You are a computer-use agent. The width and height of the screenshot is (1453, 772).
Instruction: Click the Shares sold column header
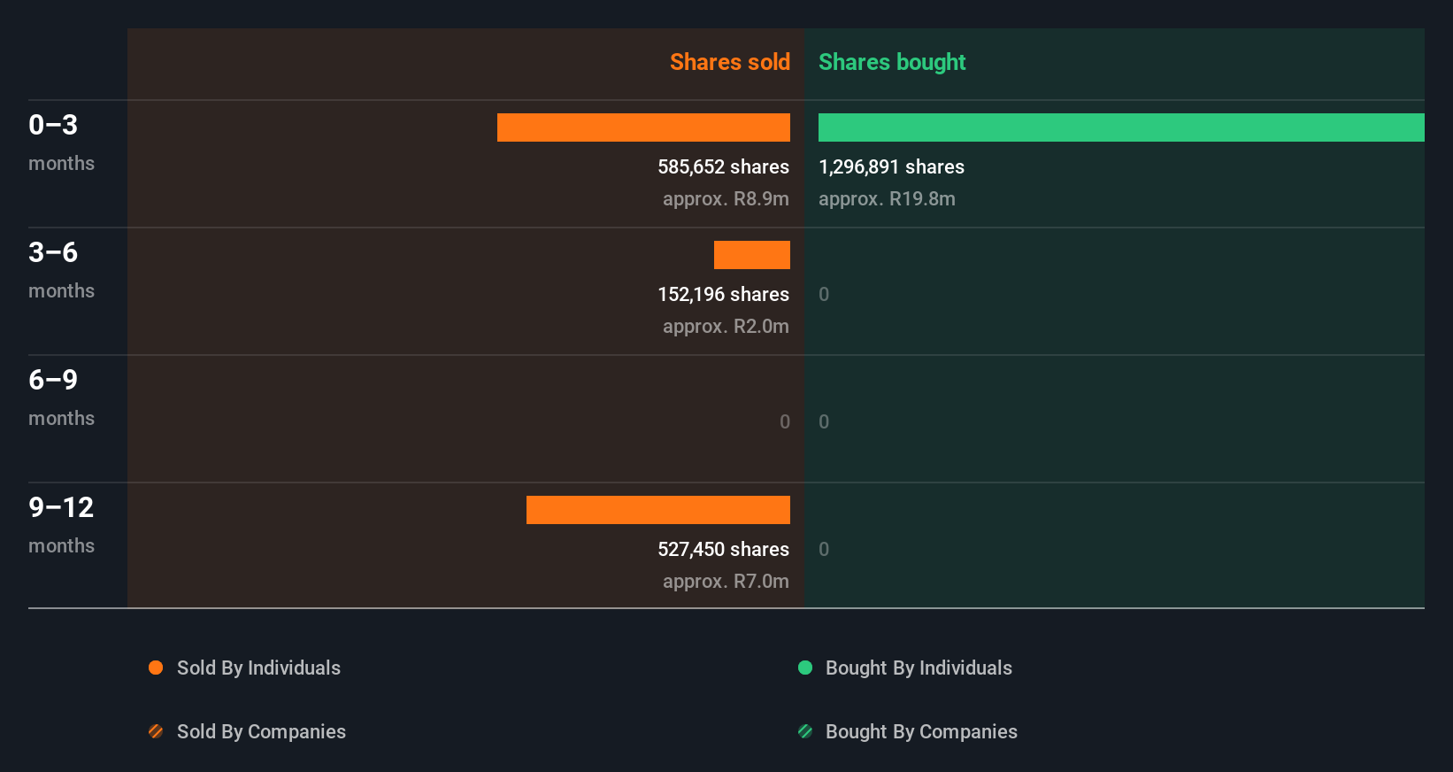pos(729,62)
